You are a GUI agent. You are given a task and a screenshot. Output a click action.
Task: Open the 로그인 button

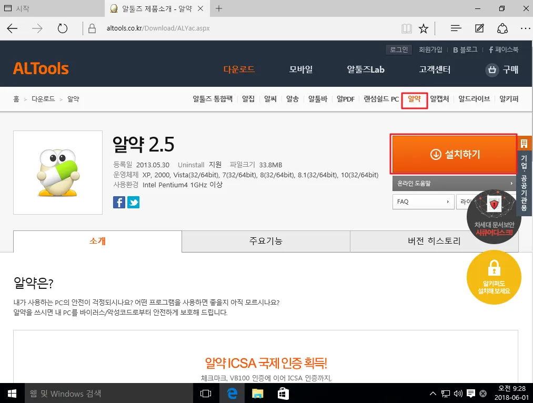[x=399, y=49]
